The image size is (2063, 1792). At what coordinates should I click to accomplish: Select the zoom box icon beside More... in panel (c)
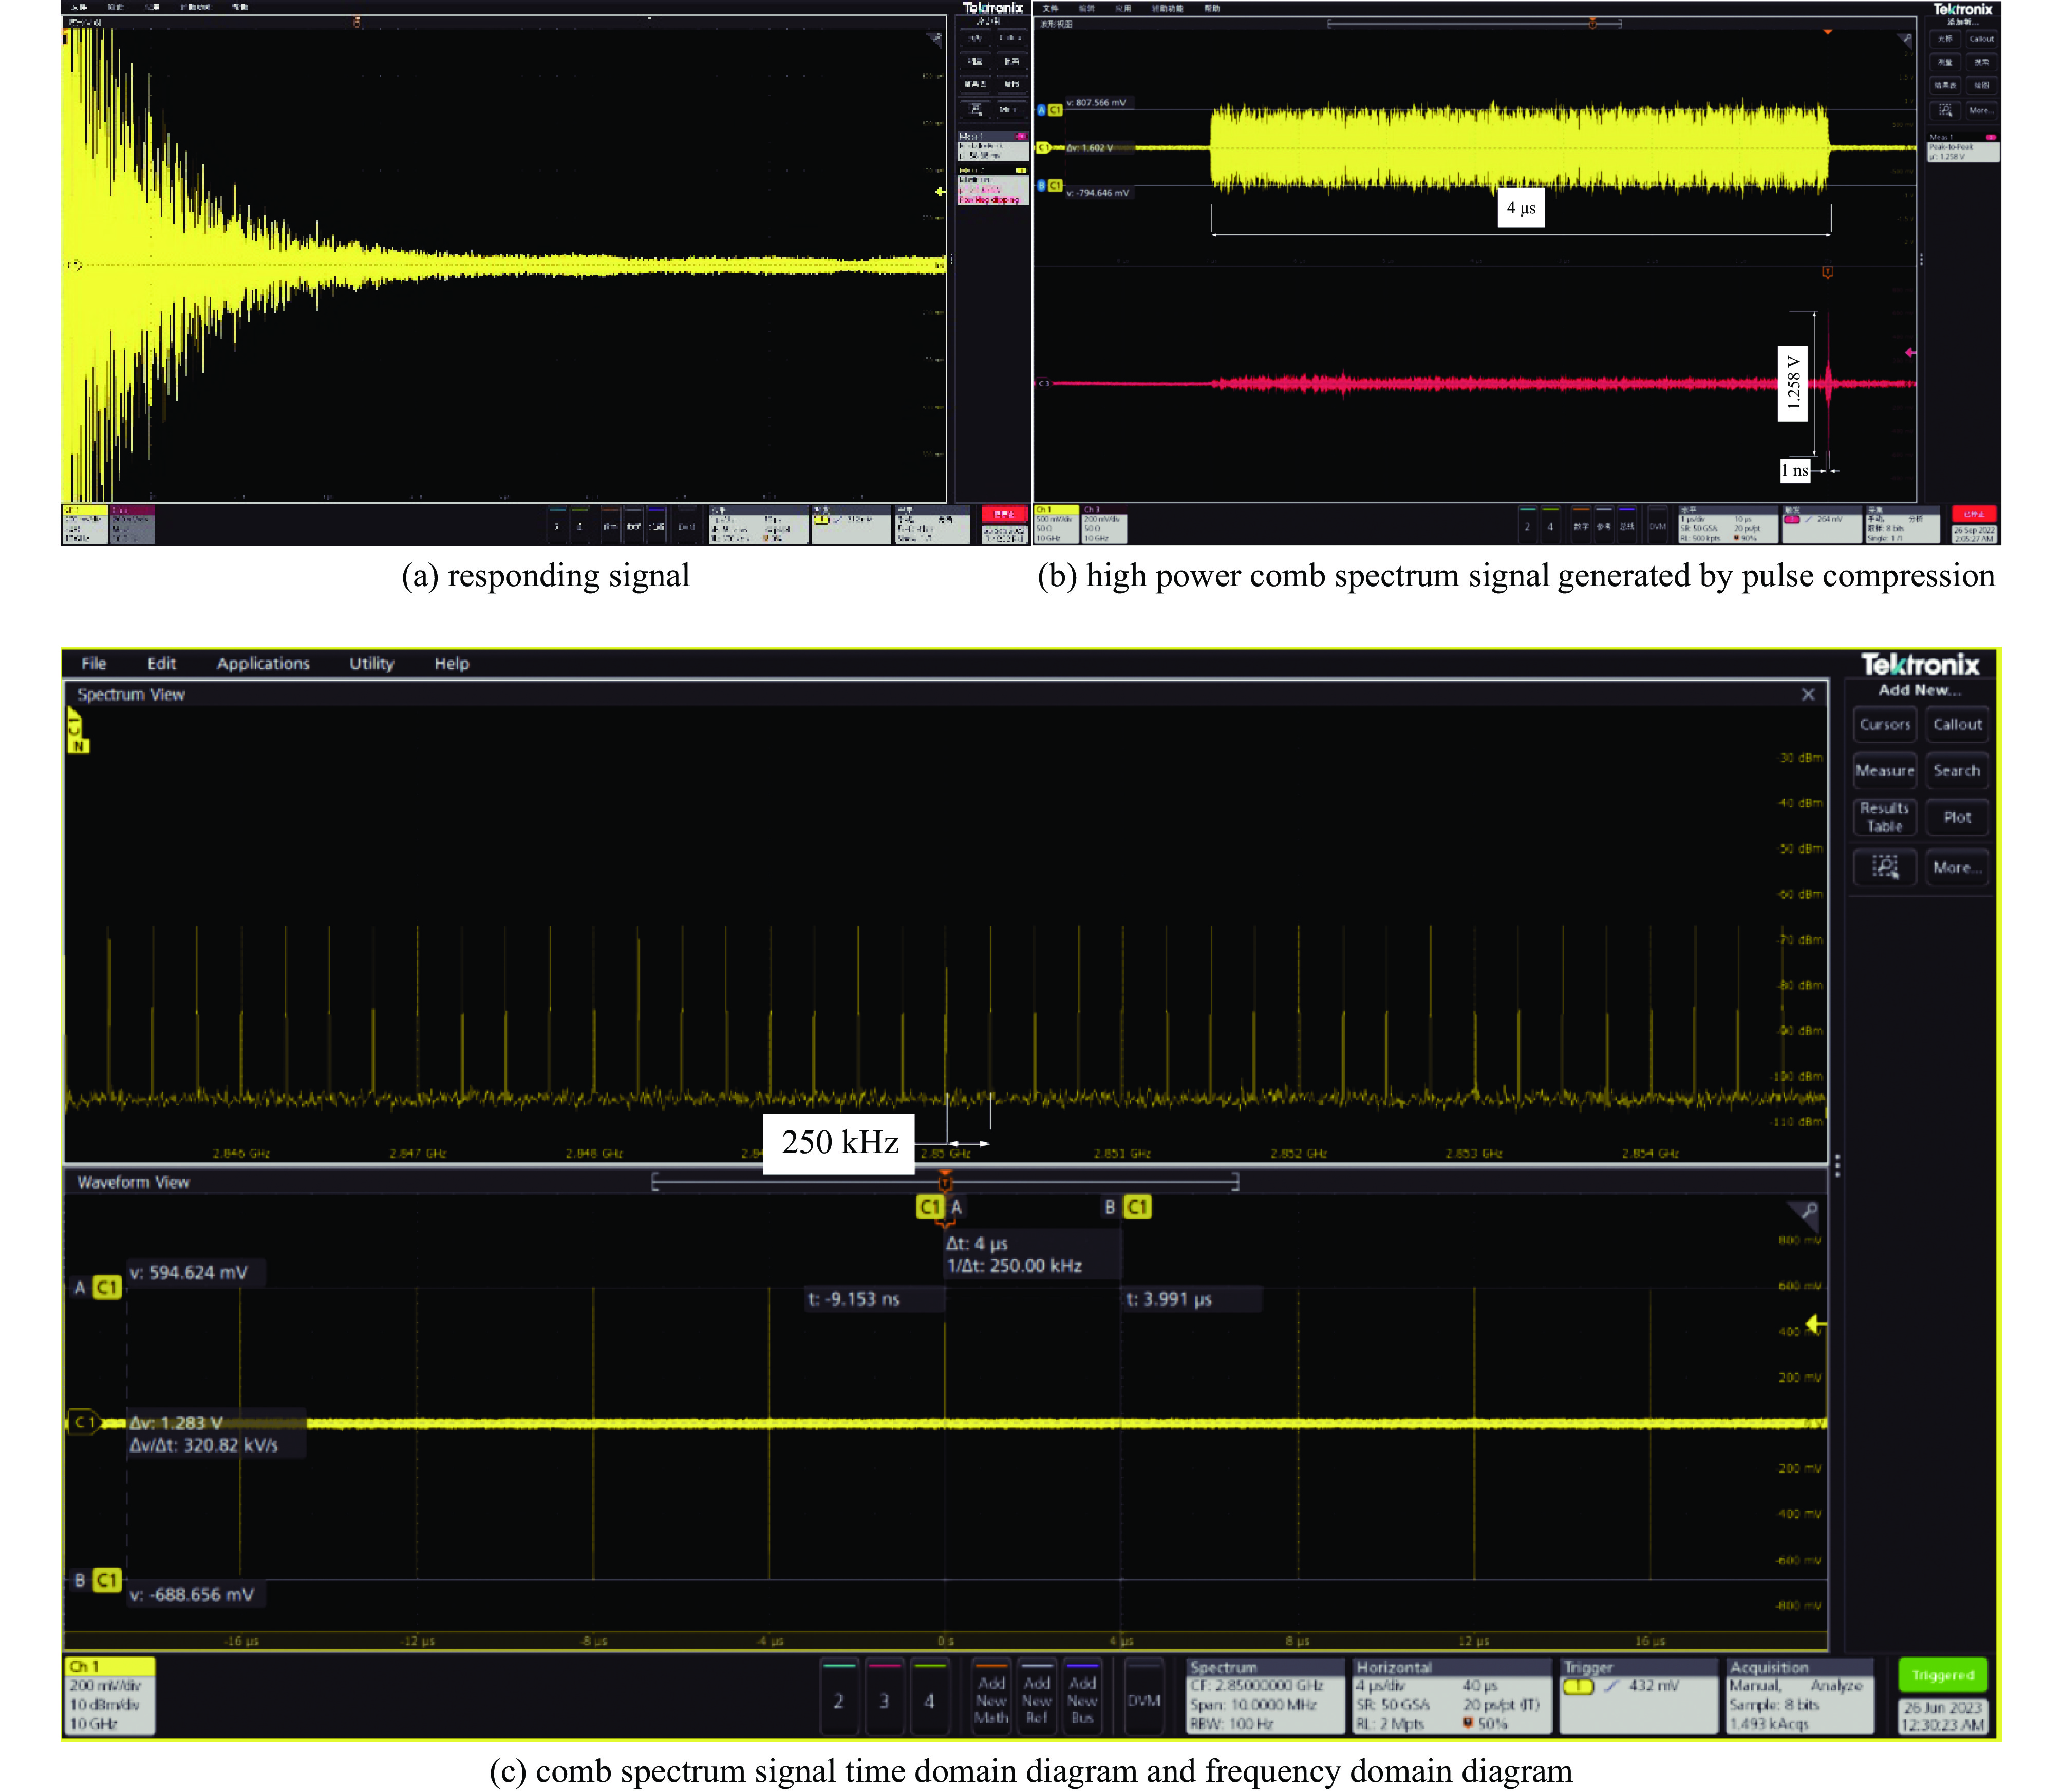pos(1885,867)
